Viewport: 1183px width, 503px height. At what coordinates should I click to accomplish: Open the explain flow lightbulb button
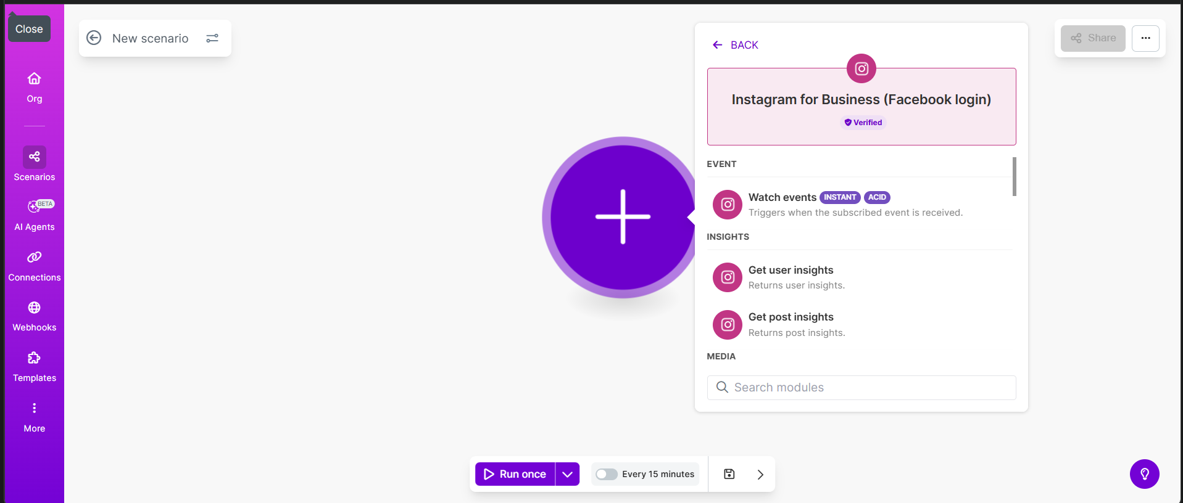(x=1144, y=474)
